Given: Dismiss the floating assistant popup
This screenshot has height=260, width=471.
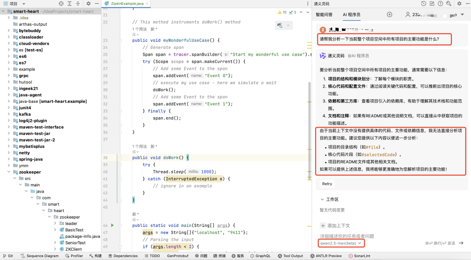Looking at the screenshot, I should tap(288, 26).
